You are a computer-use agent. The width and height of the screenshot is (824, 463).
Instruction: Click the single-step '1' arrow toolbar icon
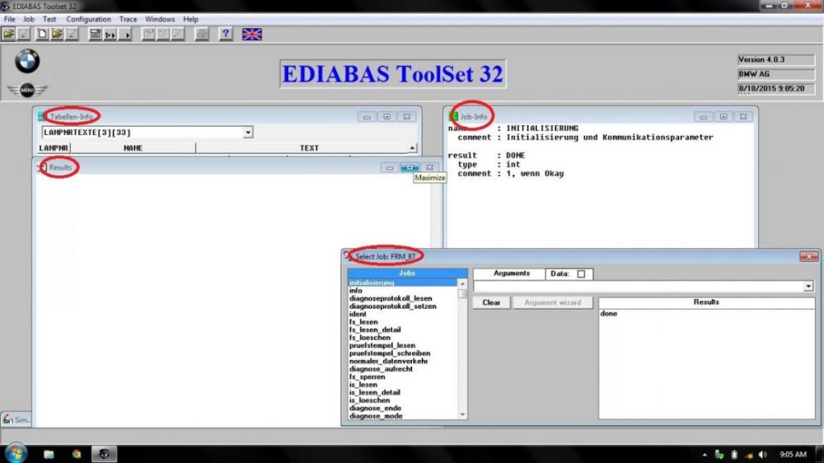[110, 34]
